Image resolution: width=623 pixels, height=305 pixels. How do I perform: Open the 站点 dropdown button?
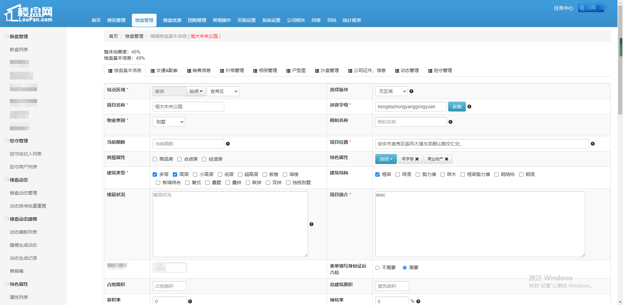pos(196,91)
